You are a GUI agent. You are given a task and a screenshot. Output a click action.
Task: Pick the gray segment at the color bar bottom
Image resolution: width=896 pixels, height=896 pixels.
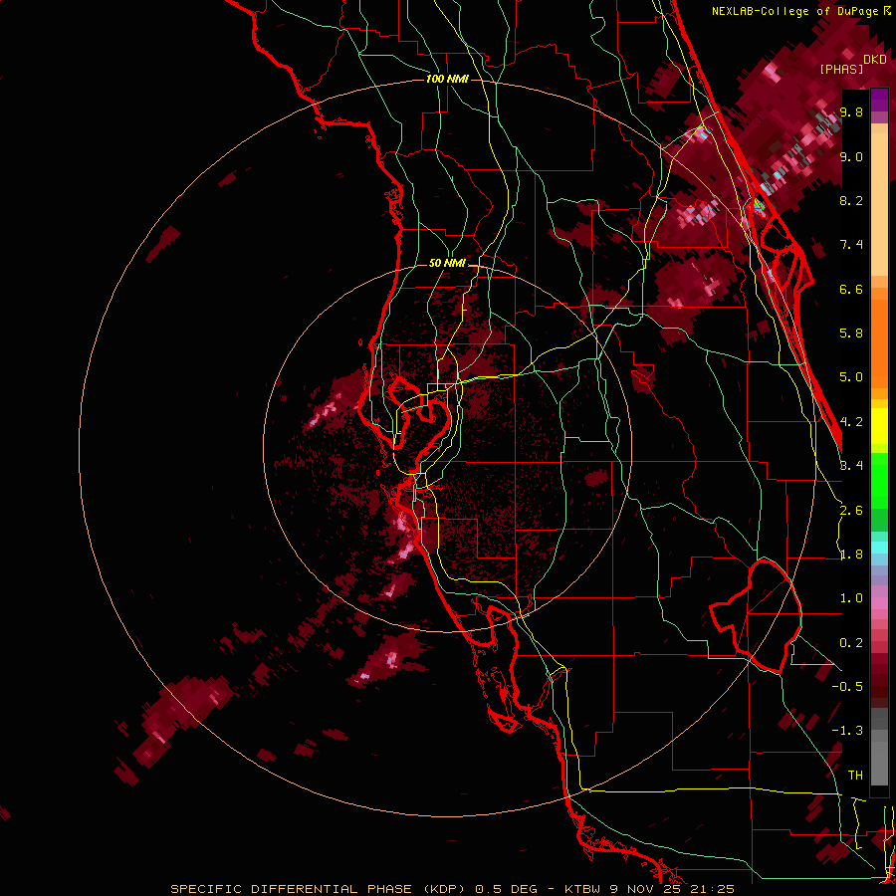click(879, 758)
